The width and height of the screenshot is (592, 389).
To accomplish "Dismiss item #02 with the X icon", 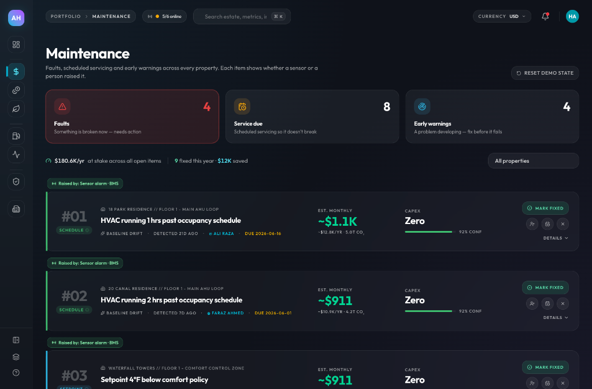I will click(x=563, y=303).
